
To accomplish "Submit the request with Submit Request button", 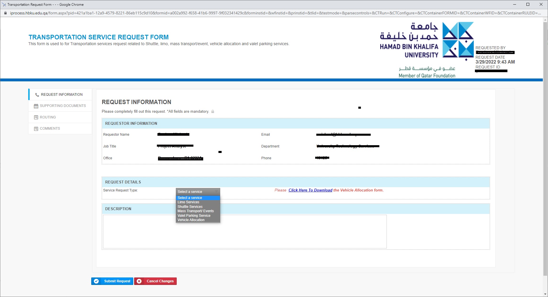I will click(112, 281).
